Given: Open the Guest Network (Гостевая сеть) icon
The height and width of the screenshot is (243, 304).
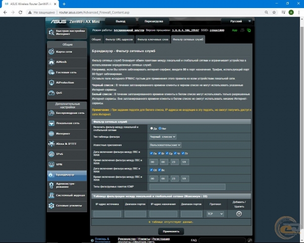Looking at the screenshot, I should pos(51,72).
